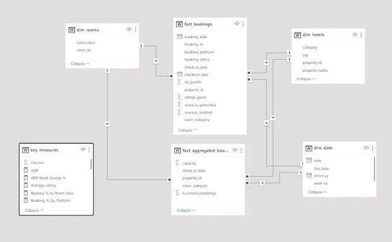
Task: Select the ADR WoW change % measure
Action: [x=48, y=178]
